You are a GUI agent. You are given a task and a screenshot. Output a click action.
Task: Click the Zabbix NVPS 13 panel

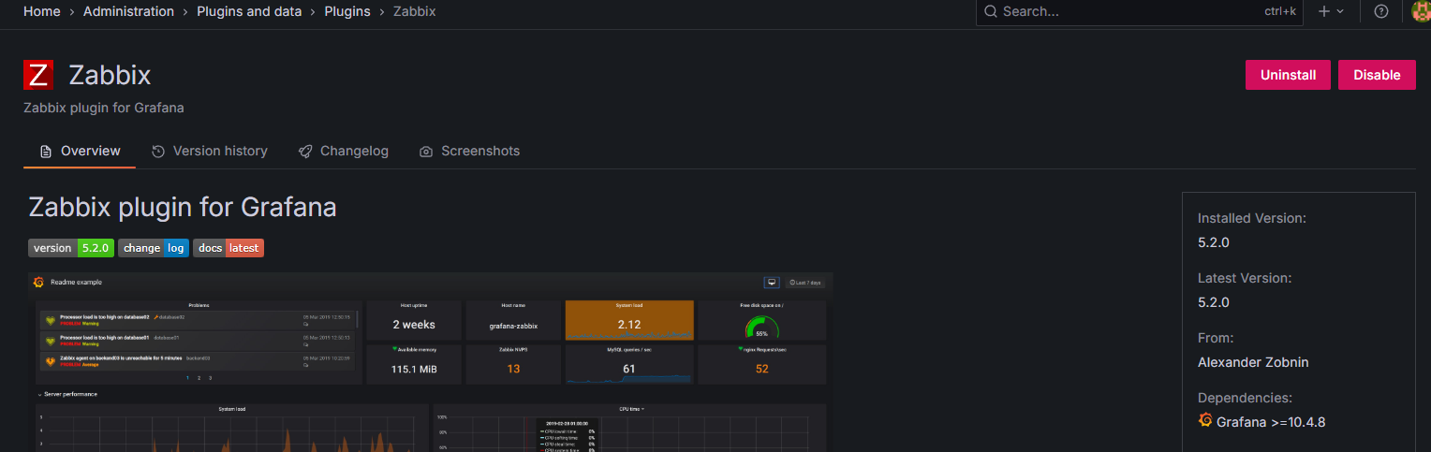click(x=513, y=364)
